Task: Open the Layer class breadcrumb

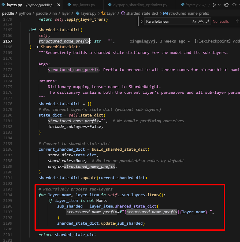Action: (x=111, y=13)
